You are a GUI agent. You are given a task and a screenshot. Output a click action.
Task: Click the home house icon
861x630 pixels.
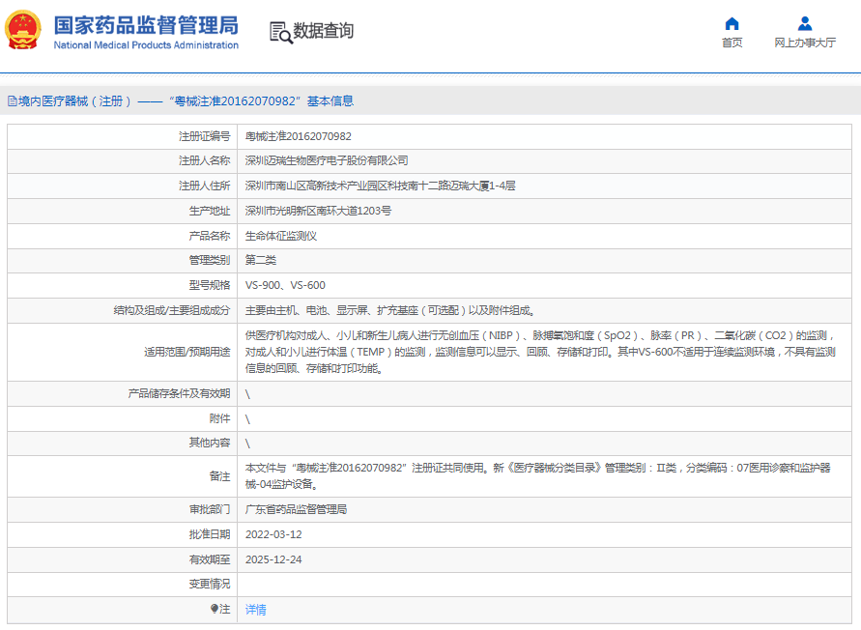point(732,24)
